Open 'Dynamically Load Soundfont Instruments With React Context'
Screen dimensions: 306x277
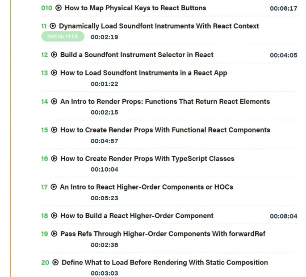point(159,26)
